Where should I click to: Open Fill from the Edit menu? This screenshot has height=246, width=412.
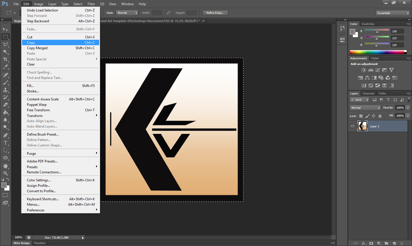(30, 86)
